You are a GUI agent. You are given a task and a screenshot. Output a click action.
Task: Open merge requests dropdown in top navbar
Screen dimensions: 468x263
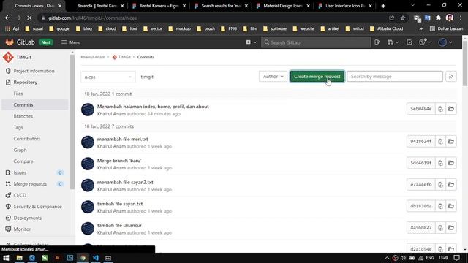coord(393,42)
